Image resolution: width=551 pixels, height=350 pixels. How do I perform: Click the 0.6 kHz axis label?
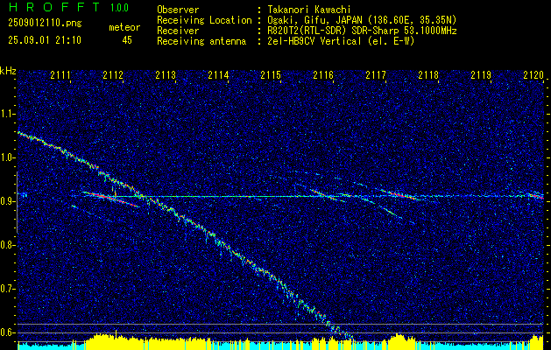(8, 332)
